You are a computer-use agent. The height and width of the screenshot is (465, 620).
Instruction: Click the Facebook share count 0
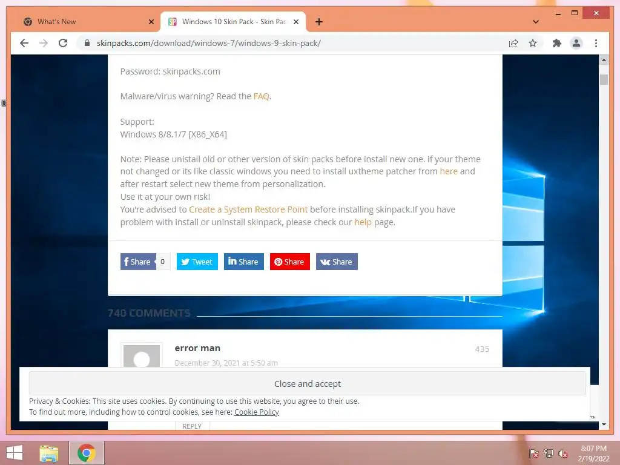click(162, 262)
